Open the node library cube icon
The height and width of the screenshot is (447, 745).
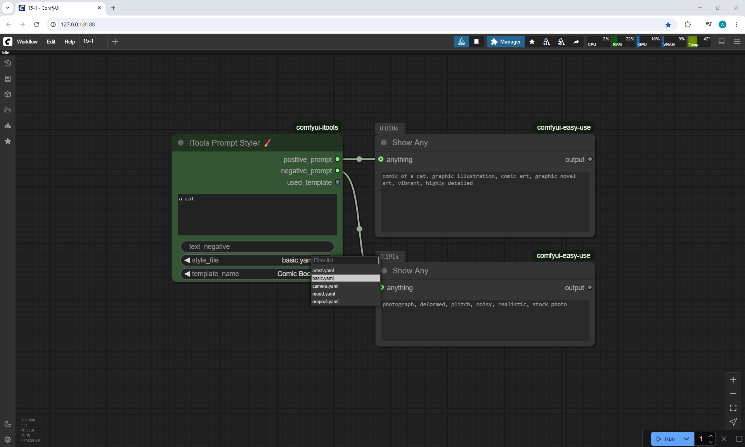(8, 94)
